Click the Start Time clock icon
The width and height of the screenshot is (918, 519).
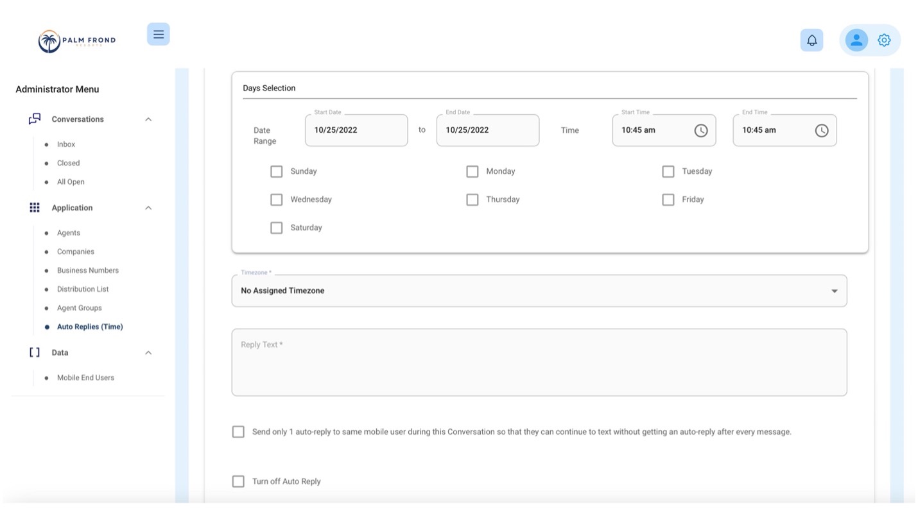(701, 130)
